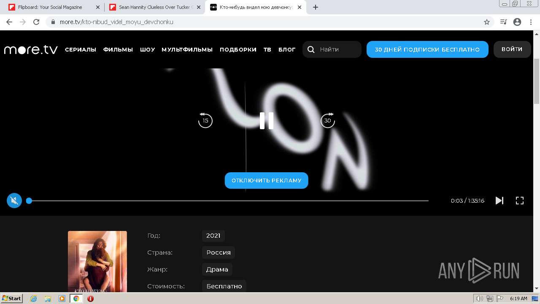Click the progress bar playhead knob
The image size is (540, 304).
(x=29, y=201)
